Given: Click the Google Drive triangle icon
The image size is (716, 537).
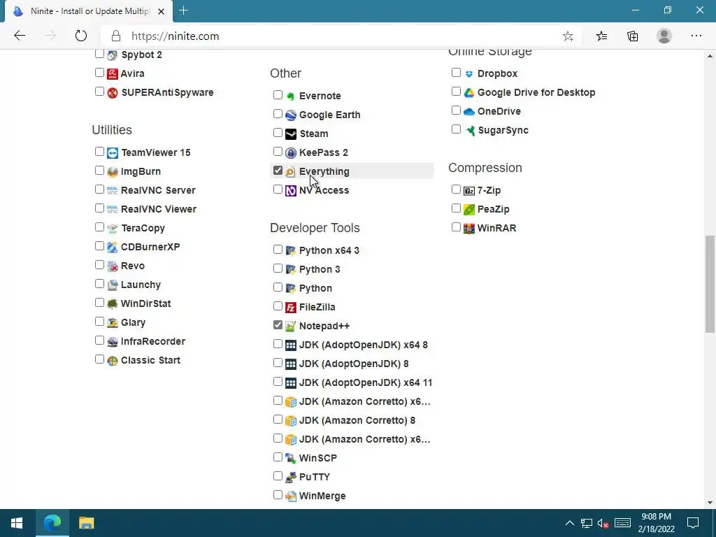Looking at the screenshot, I should point(469,93).
